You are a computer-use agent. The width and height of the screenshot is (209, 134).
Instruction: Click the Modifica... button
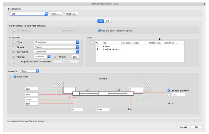click(67, 62)
